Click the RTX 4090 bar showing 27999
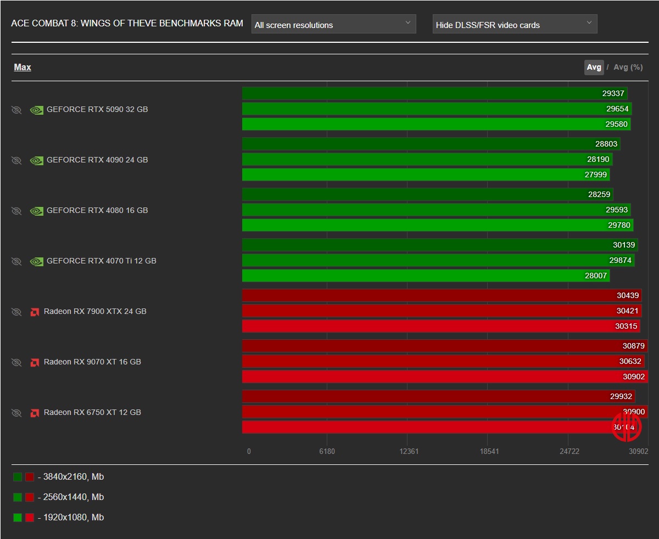This screenshot has height=539, width=659. coord(426,175)
